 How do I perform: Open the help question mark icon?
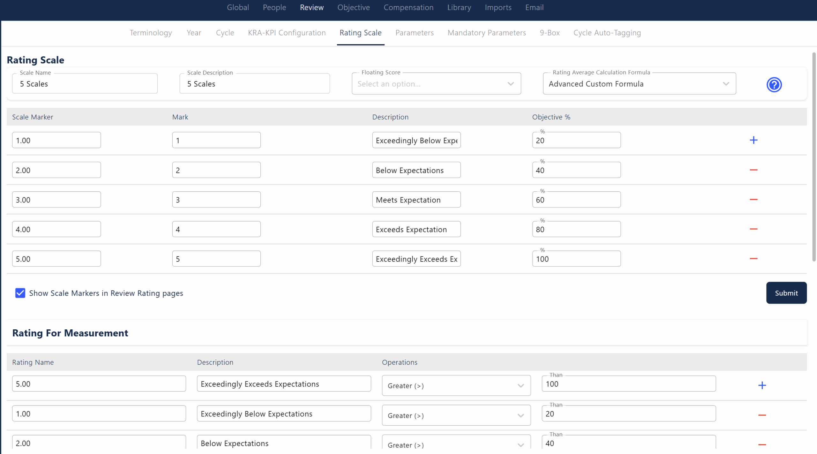point(774,84)
